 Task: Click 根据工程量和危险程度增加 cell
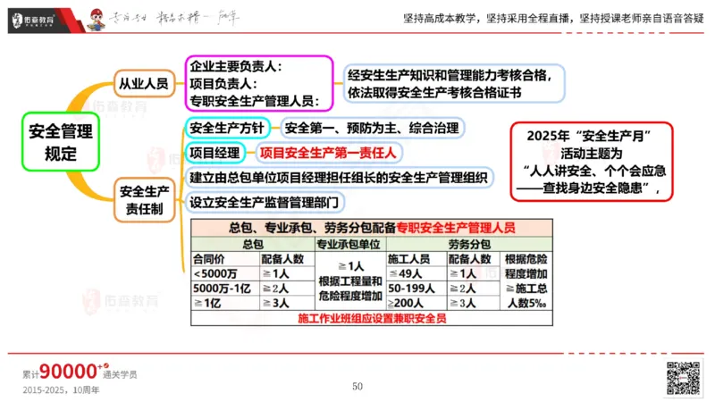[x=350, y=281]
